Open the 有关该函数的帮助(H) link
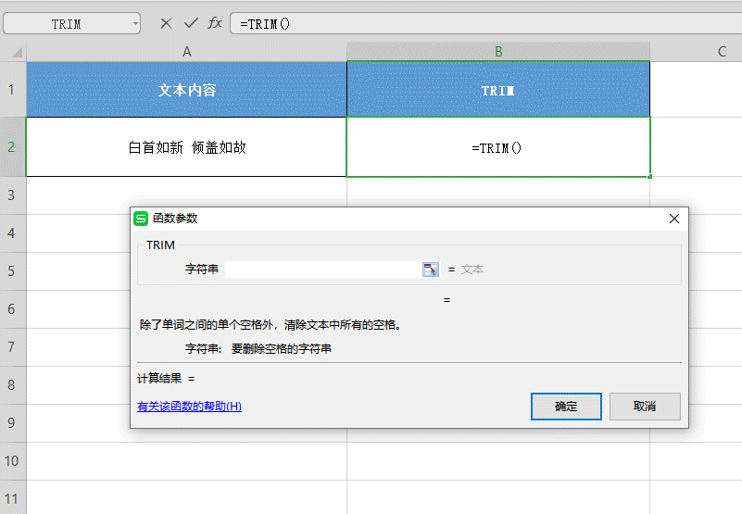The width and height of the screenshot is (742, 514). 189,407
